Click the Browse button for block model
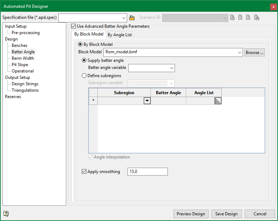The width and height of the screenshot is (278, 221). 254,52
